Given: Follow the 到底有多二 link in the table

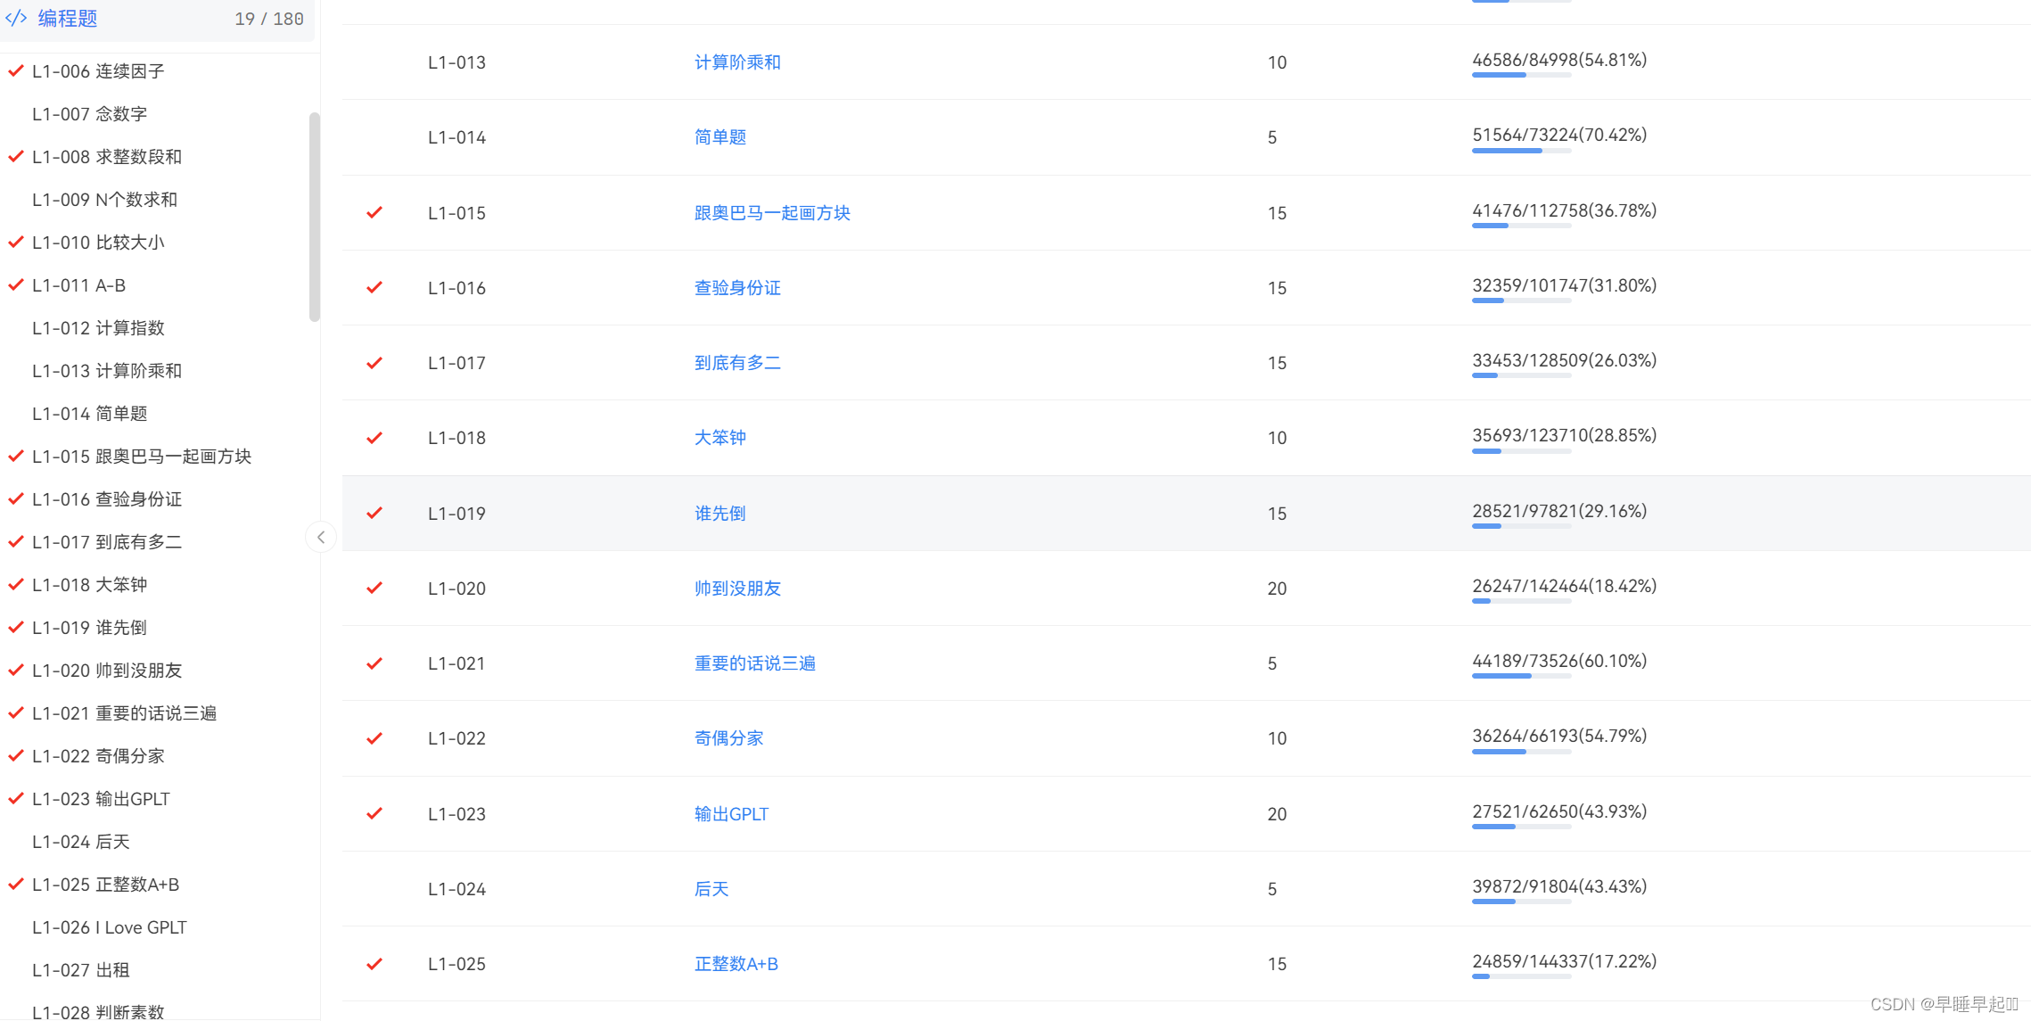Looking at the screenshot, I should (737, 363).
